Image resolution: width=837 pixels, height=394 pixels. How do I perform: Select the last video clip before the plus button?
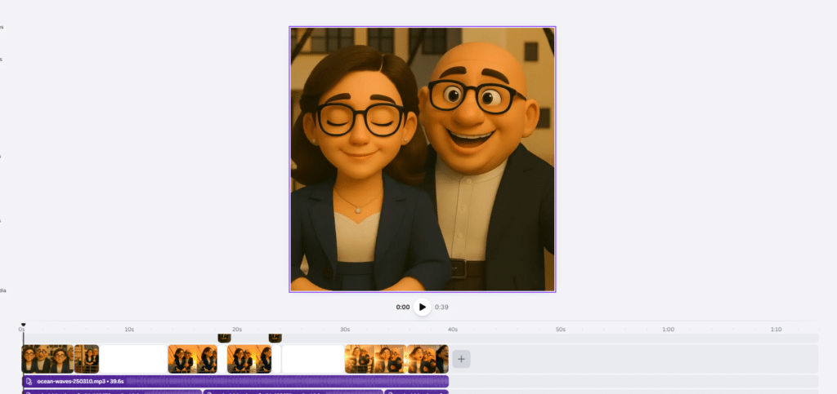coord(427,359)
